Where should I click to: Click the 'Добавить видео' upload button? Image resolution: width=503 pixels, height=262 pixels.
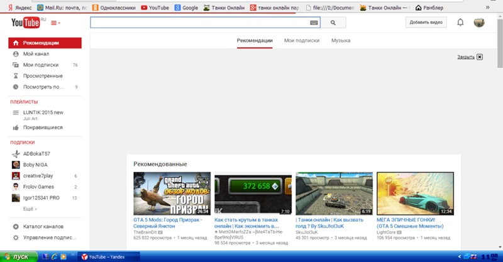tap(426, 23)
